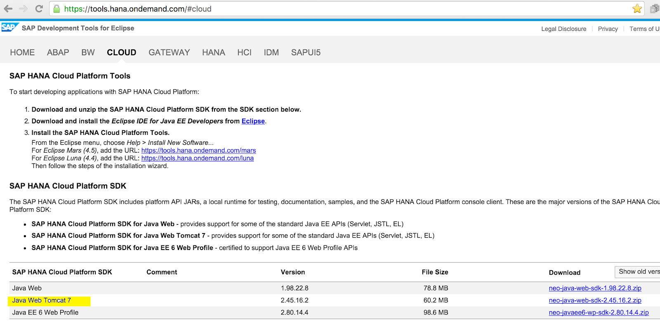The width and height of the screenshot is (660, 328).
Task: Click the Show old versions button
Action: [x=638, y=272]
